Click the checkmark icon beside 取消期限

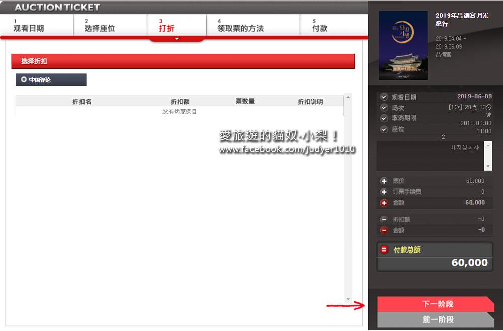[x=384, y=118]
